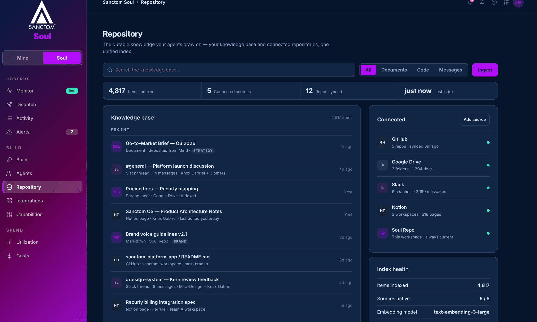Click the help question mark icon
Viewport: 537px width, 322px height.
pyautogui.click(x=494, y=2)
